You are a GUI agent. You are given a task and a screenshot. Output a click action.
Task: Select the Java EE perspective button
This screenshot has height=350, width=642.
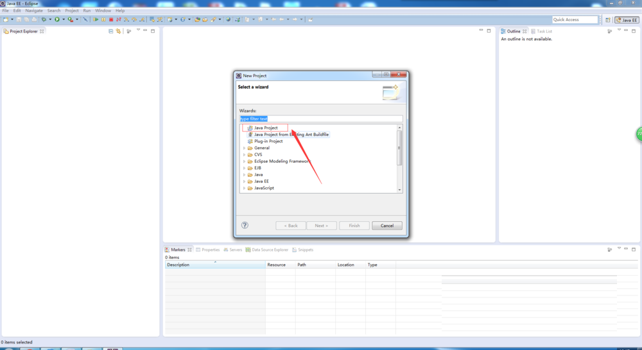[x=627, y=20]
